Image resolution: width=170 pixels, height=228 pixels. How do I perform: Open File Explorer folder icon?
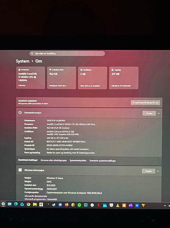[x=35, y=205]
